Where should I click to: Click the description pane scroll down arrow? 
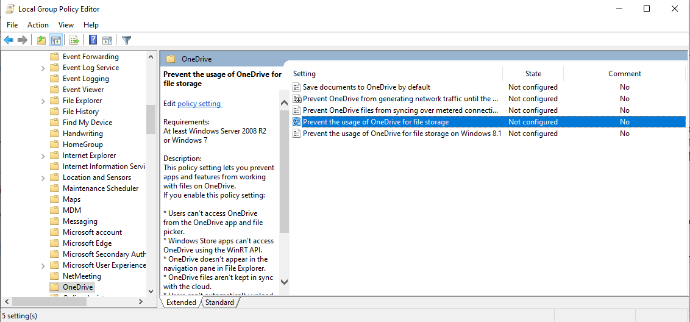point(284,282)
